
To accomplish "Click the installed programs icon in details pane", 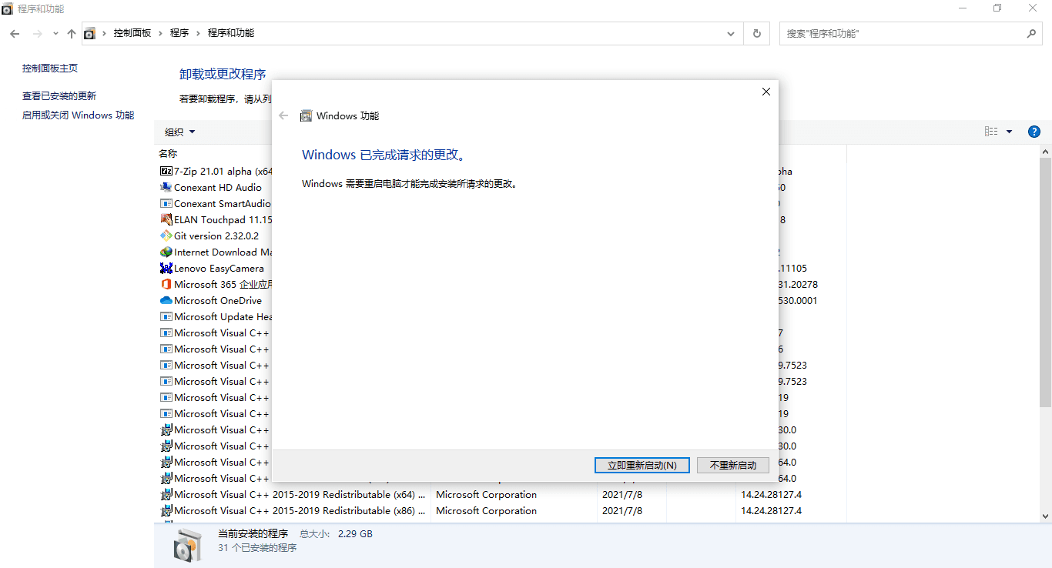I will click(187, 545).
